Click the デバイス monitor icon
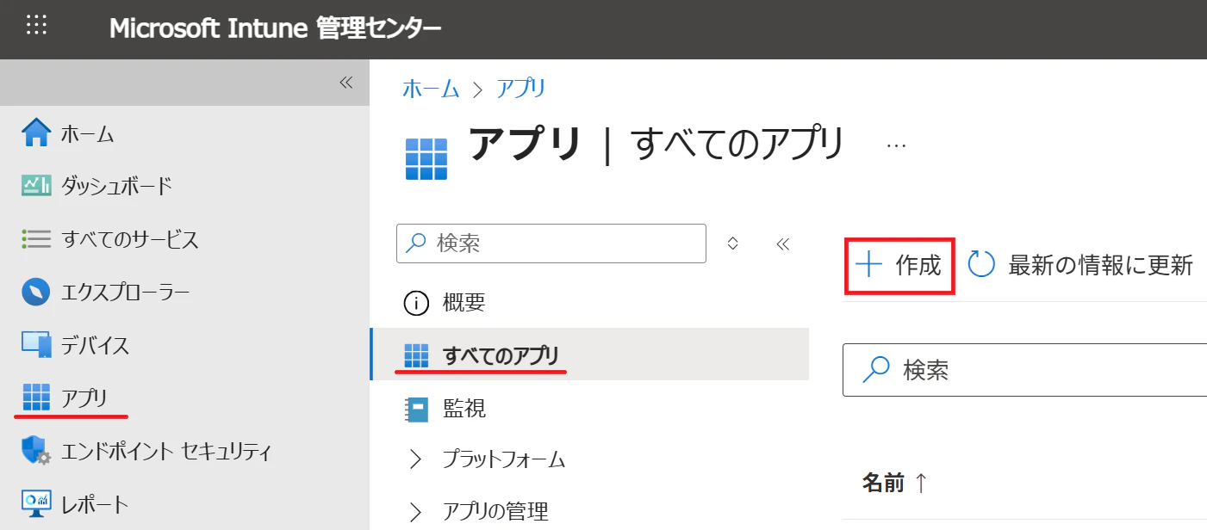Image resolution: width=1207 pixels, height=530 pixels. [x=36, y=345]
